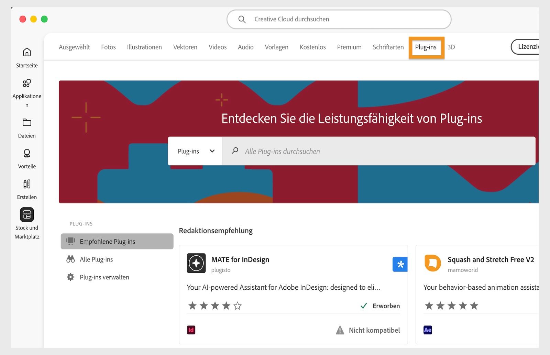Viewport: 550px width, 355px height.
Task: Click the gear icon for Plug-ins verwalten
Action: [70, 277]
